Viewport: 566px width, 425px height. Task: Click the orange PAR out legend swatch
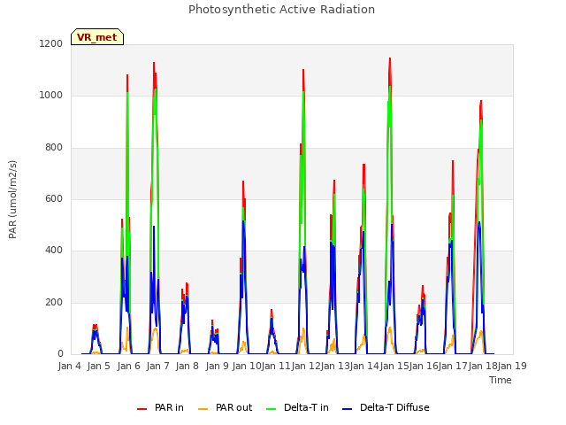[x=203, y=409]
